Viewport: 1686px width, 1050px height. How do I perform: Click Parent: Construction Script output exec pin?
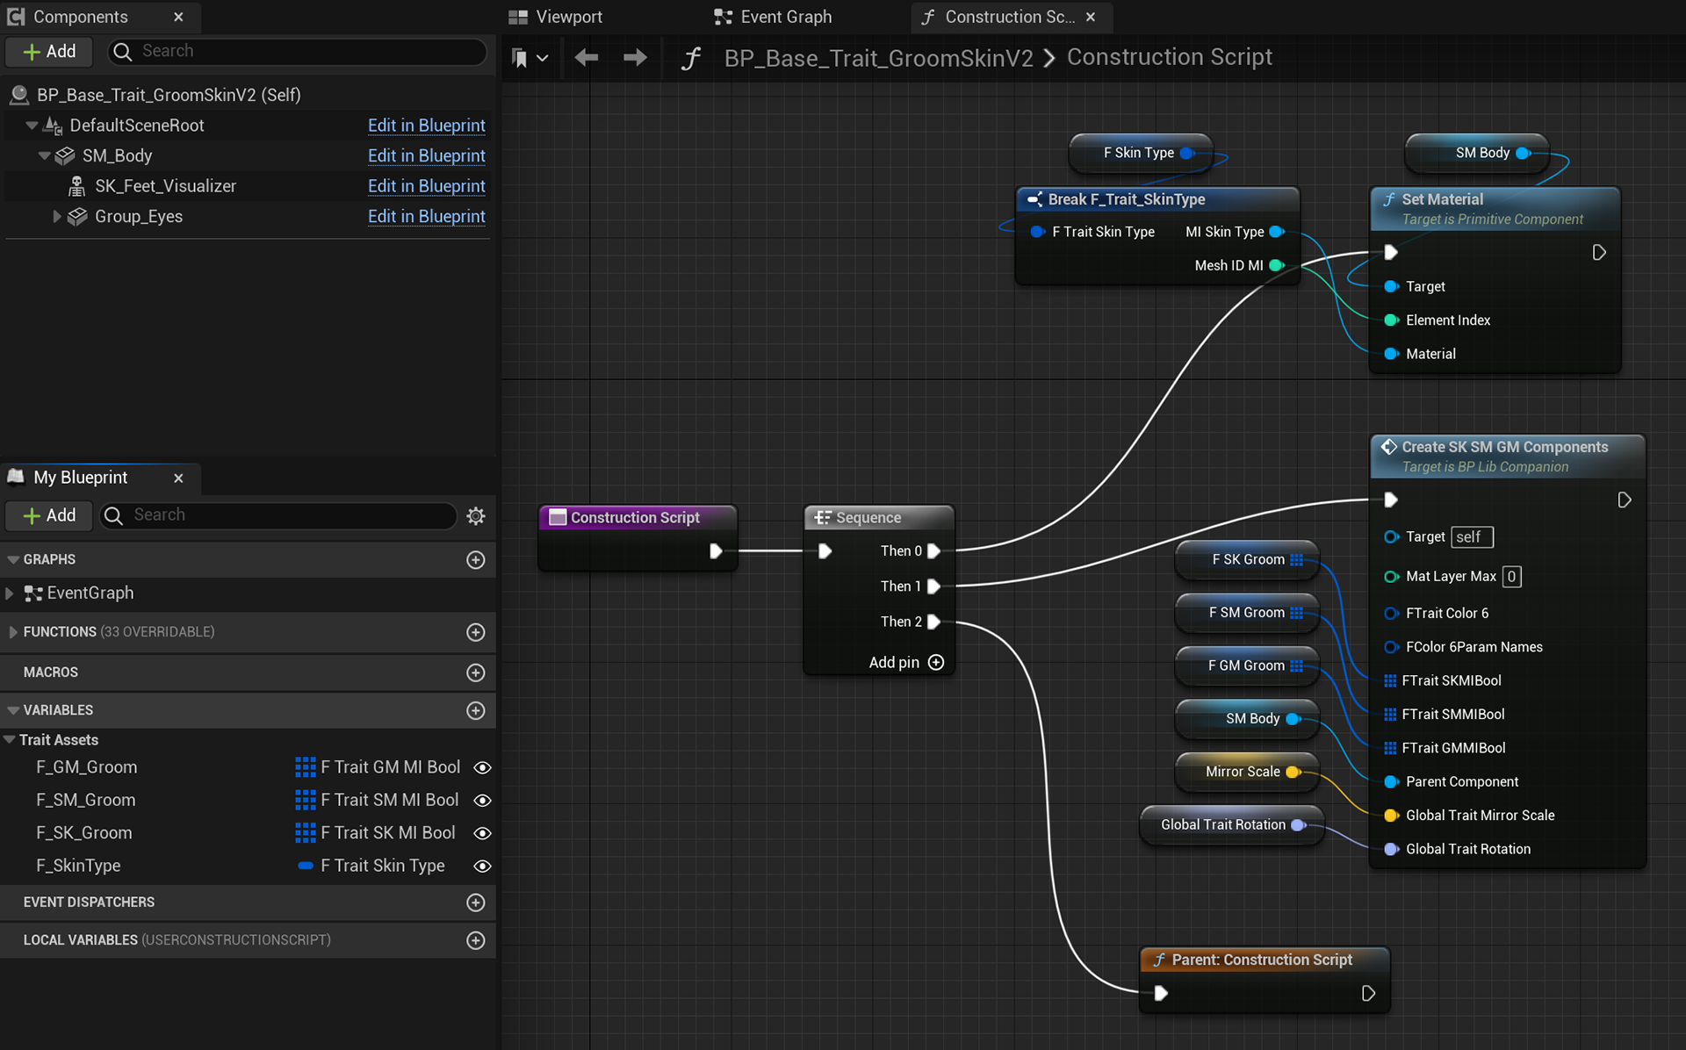point(1368,994)
